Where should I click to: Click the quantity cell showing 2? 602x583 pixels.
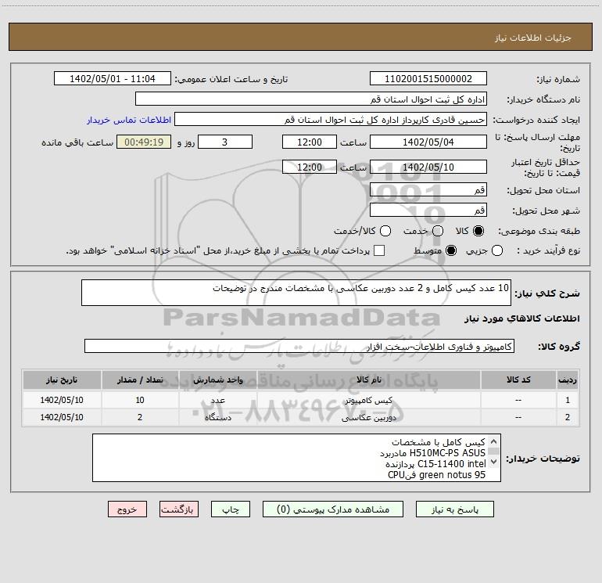pyautogui.click(x=140, y=417)
